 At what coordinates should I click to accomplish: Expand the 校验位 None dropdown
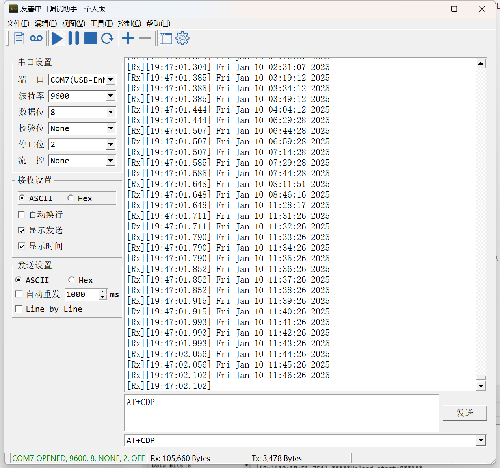[111, 128]
